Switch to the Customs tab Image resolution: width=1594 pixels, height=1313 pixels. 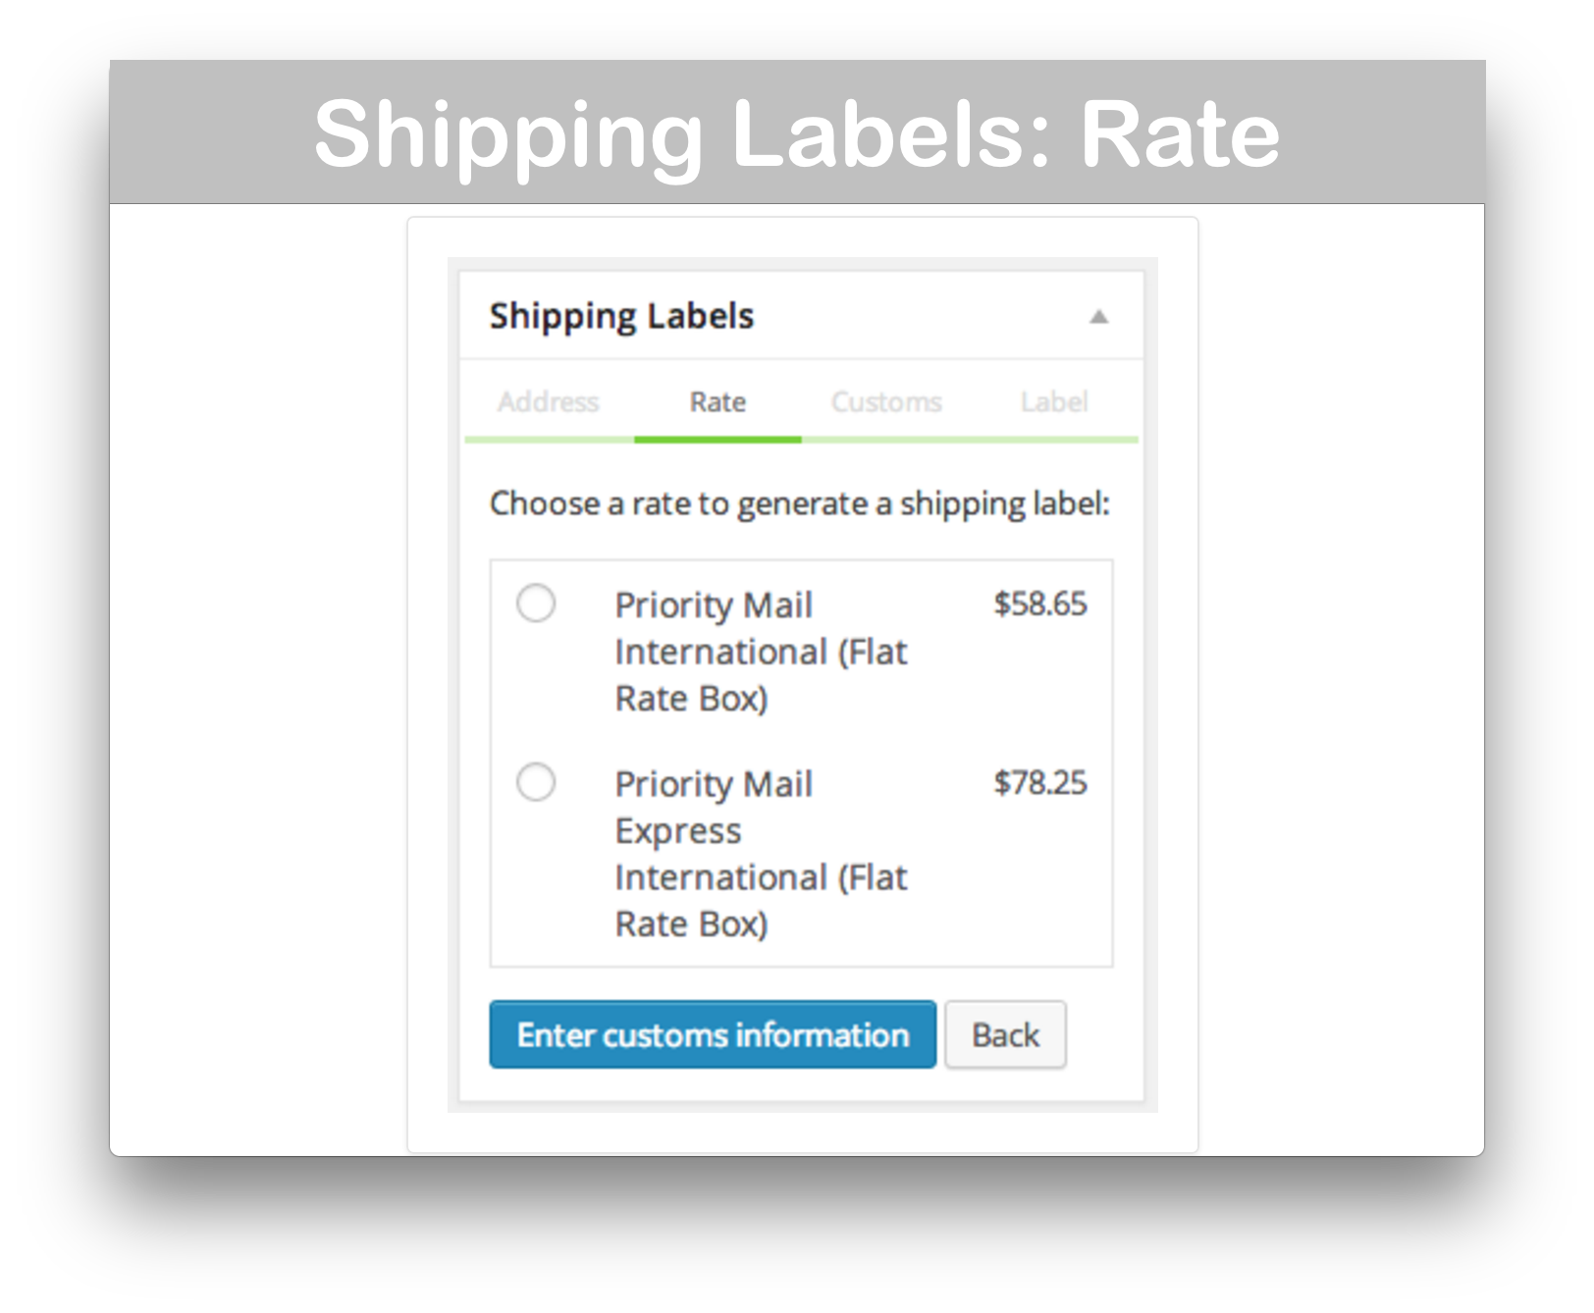click(885, 401)
